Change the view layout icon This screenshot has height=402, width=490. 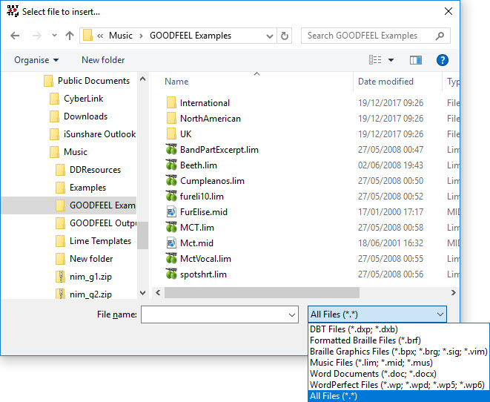point(375,59)
